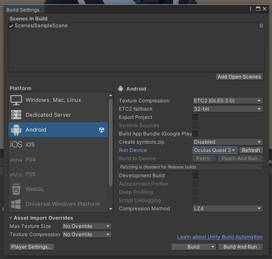Click the Refresh devices button
This screenshot has width=272, height=259.
click(251, 150)
